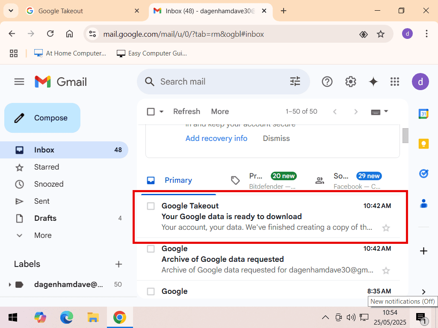Tick the checkbox for the Google Takeout email
438x328 pixels.
click(x=151, y=206)
